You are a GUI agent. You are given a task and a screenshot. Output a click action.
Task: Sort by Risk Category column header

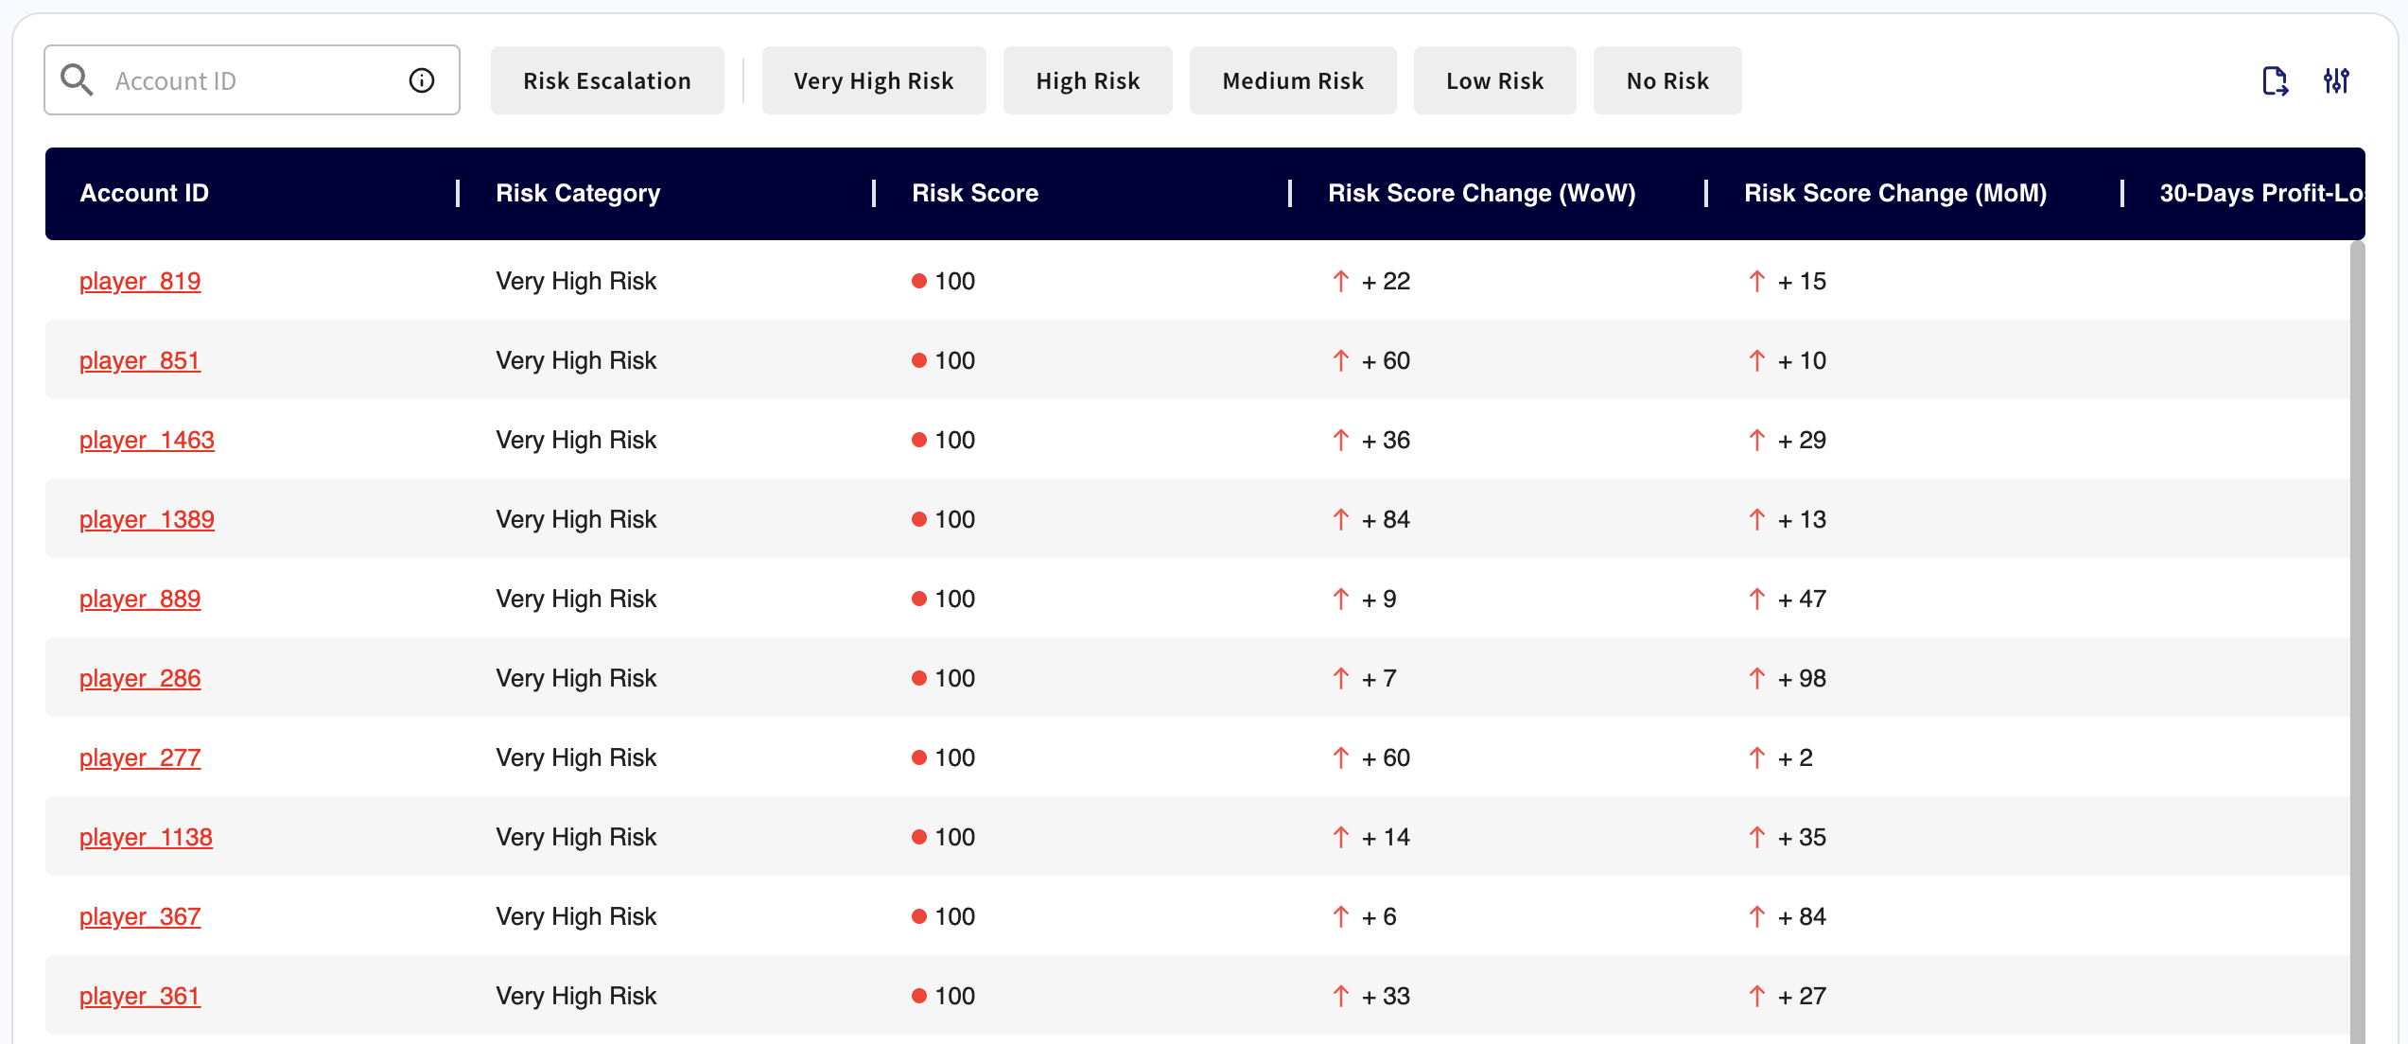[578, 193]
